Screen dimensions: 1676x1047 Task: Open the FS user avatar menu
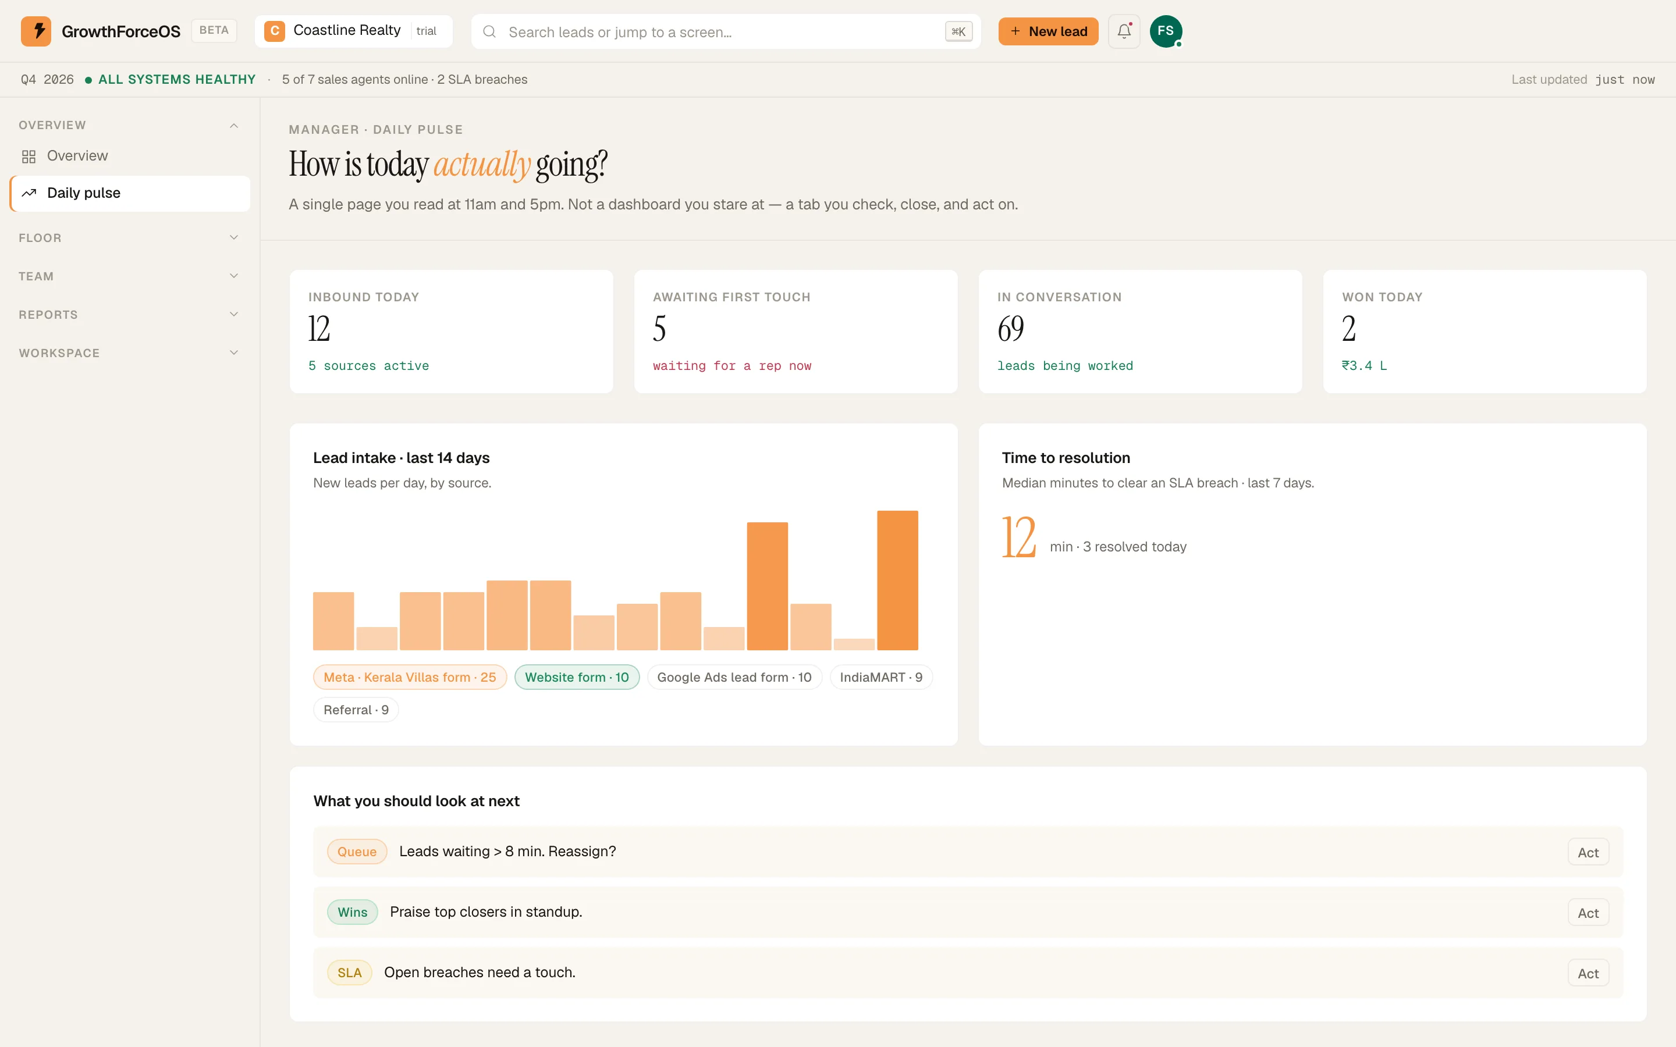pos(1166,31)
